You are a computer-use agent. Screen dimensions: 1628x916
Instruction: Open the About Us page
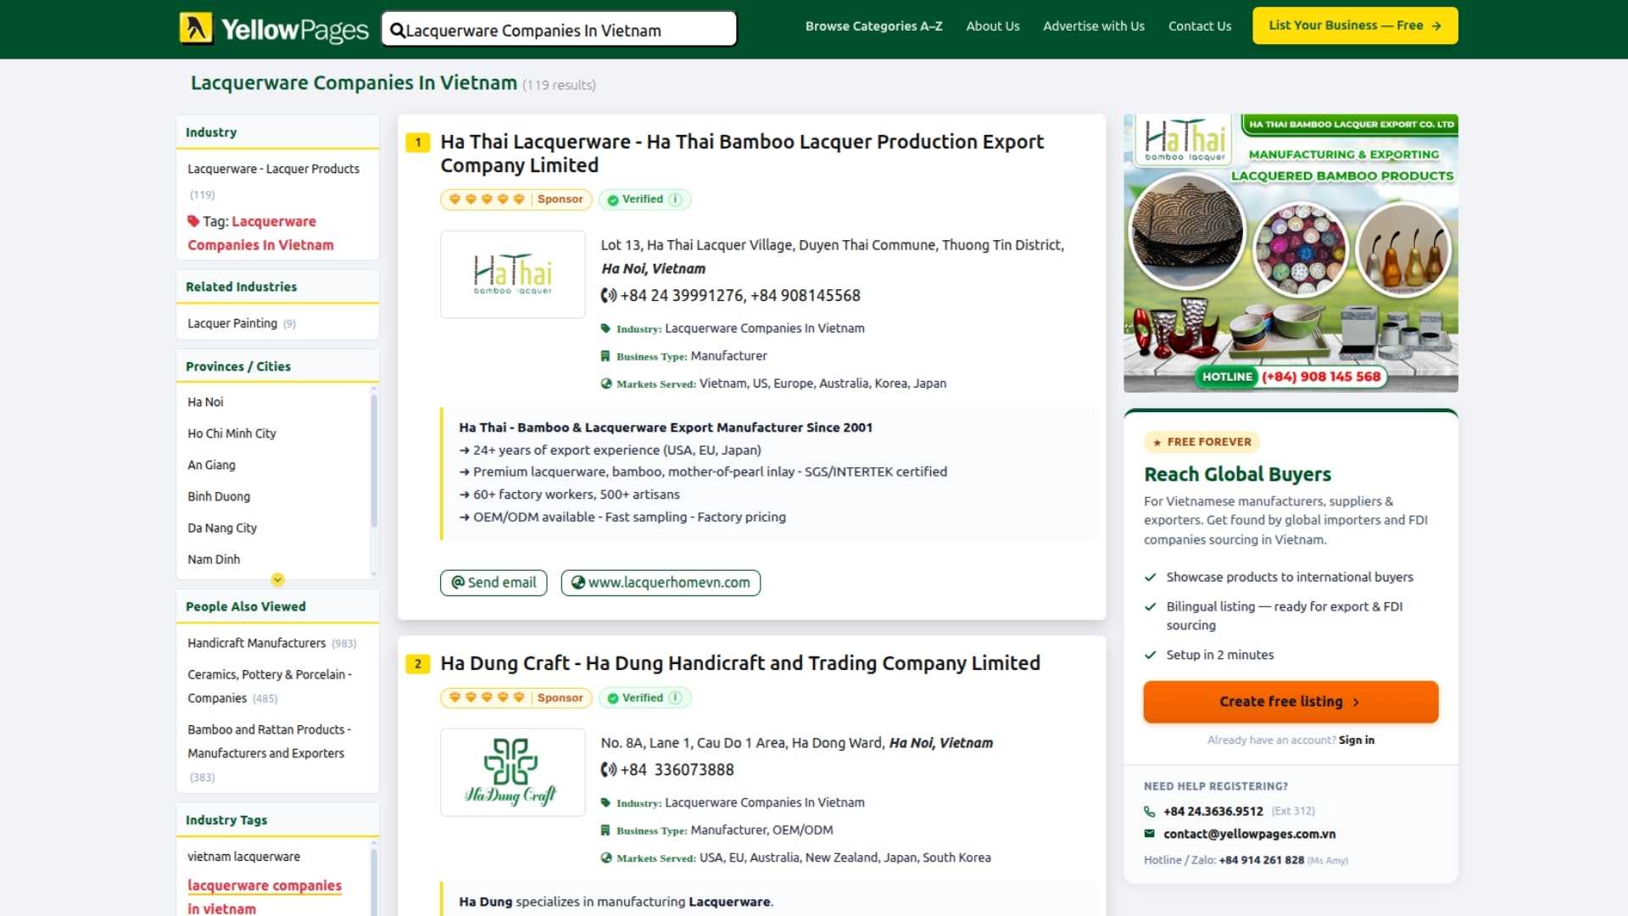point(993,26)
